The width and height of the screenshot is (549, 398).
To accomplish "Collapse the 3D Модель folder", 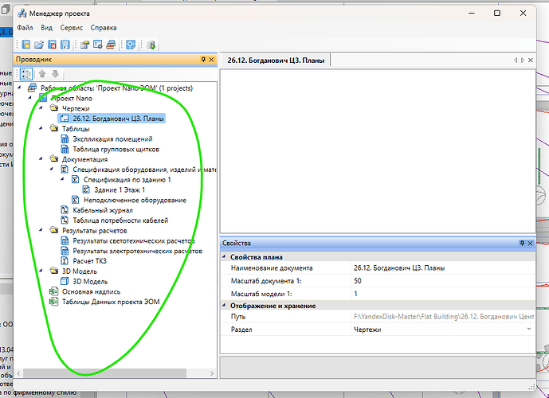I will click(41, 271).
